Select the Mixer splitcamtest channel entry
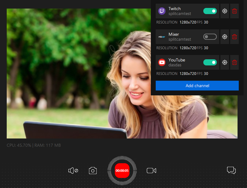The image size is (247, 188). pos(187,37)
